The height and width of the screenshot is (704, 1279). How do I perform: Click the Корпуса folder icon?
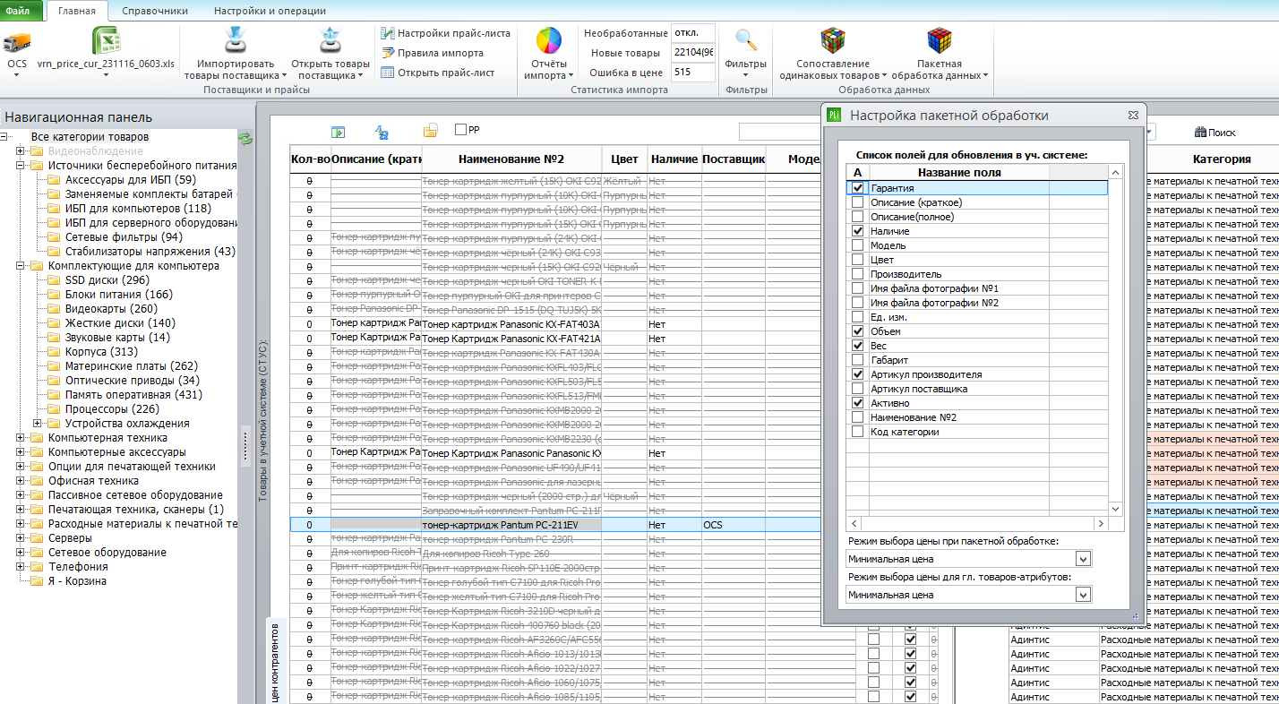click(55, 352)
